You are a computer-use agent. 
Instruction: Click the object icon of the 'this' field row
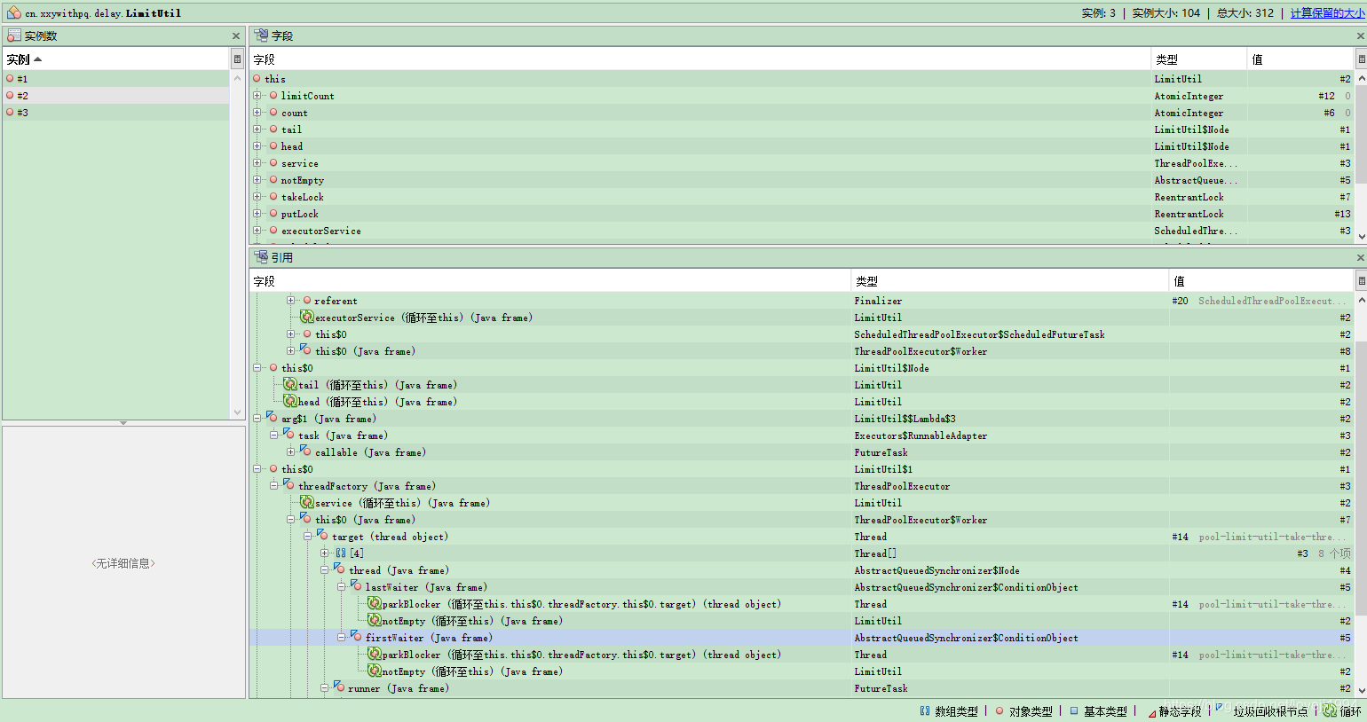[257, 79]
